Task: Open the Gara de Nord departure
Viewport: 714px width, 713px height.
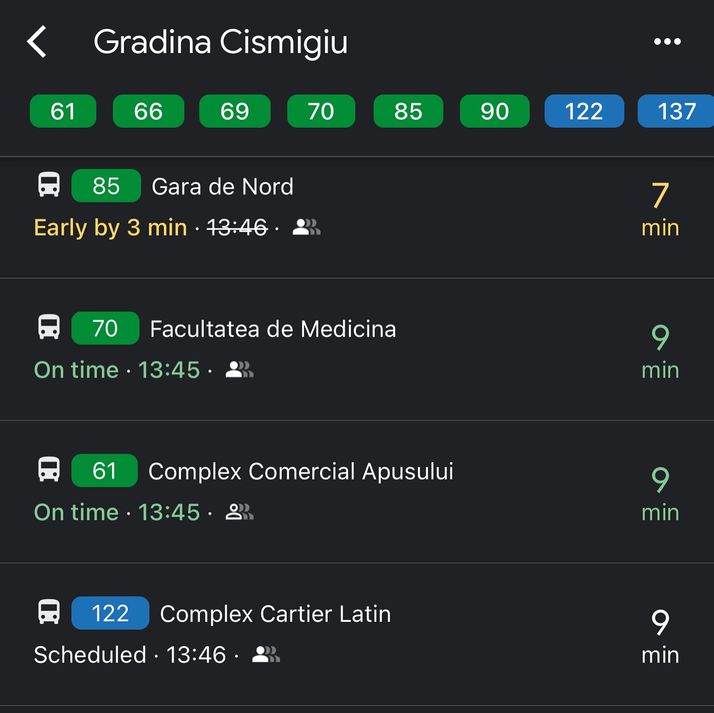Action: [222, 187]
